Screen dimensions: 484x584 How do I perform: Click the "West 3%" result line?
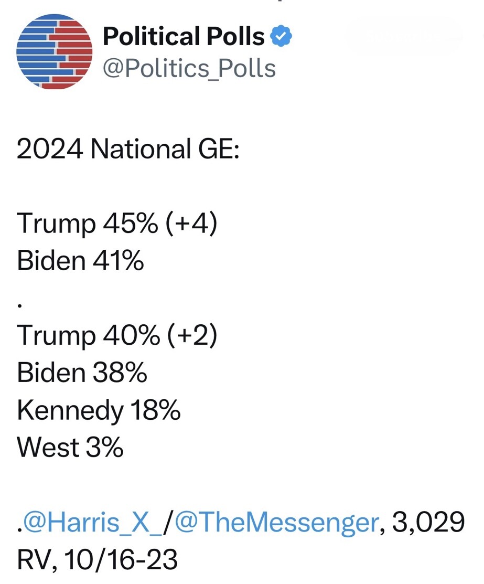70,447
